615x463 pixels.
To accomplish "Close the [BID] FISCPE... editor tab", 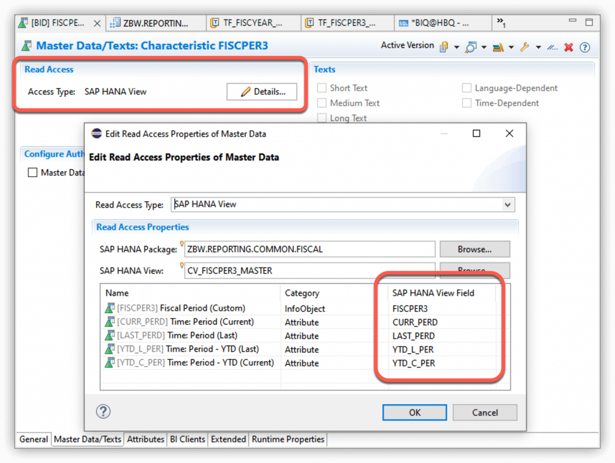I will pos(97,23).
